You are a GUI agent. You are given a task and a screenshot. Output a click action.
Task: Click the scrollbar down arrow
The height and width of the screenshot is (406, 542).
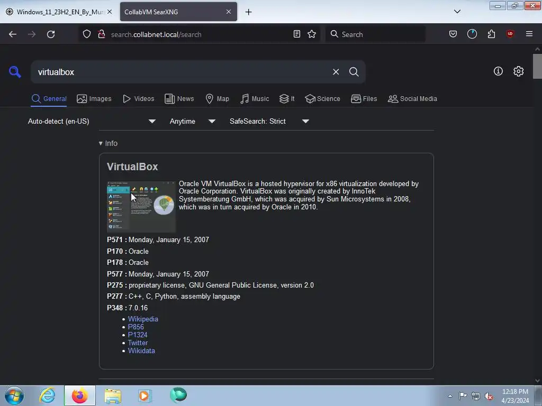(537, 381)
